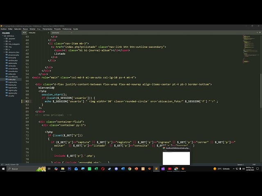Click line number 62 in gutter
Screen dimensions: 262x196
point(27,101)
